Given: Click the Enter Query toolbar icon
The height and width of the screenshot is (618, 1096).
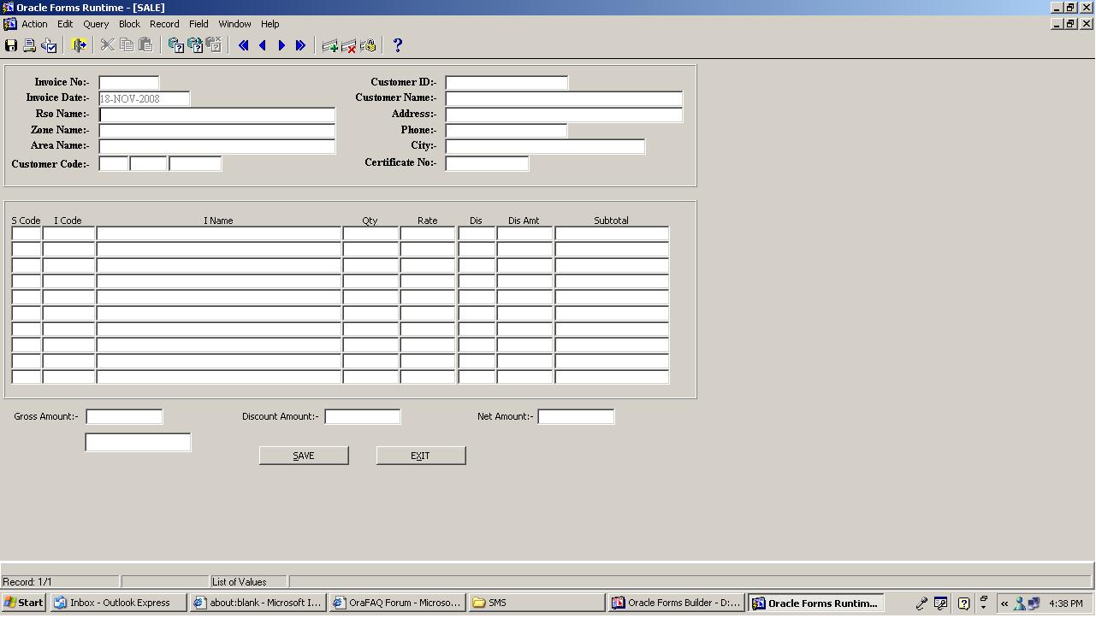Looking at the screenshot, I should tap(175, 45).
